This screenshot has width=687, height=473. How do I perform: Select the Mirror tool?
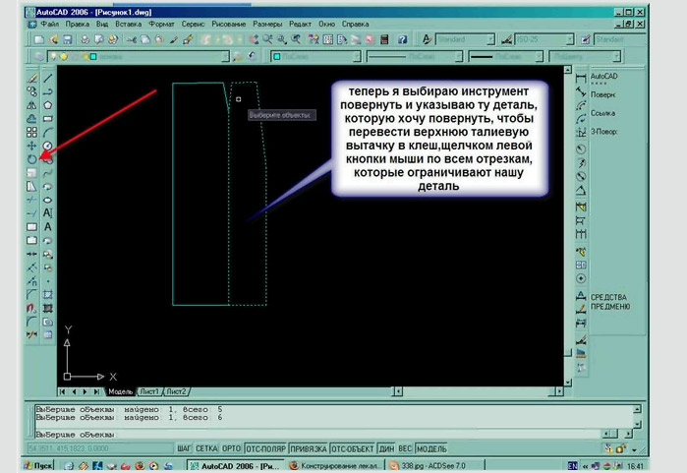pyautogui.click(x=31, y=104)
